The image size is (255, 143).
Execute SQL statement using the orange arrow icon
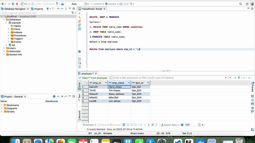(79, 13)
